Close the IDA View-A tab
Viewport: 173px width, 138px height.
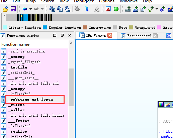[x=110, y=35]
